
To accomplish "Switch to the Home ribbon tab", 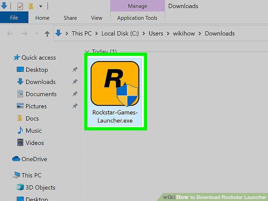I will [x=42, y=18].
